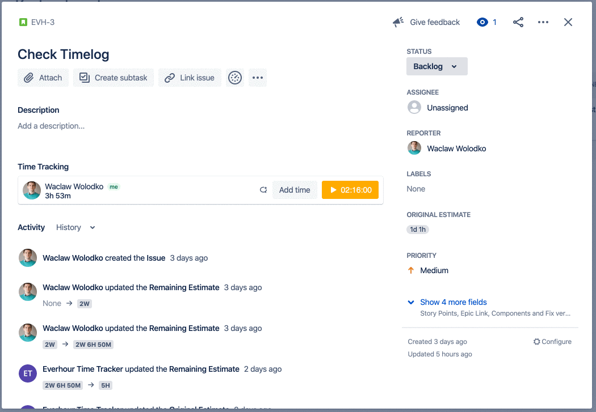The height and width of the screenshot is (412, 596).
Task: Click the Link issue button
Action: [x=190, y=78]
